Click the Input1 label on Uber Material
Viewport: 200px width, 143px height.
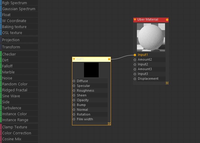coord(143,55)
